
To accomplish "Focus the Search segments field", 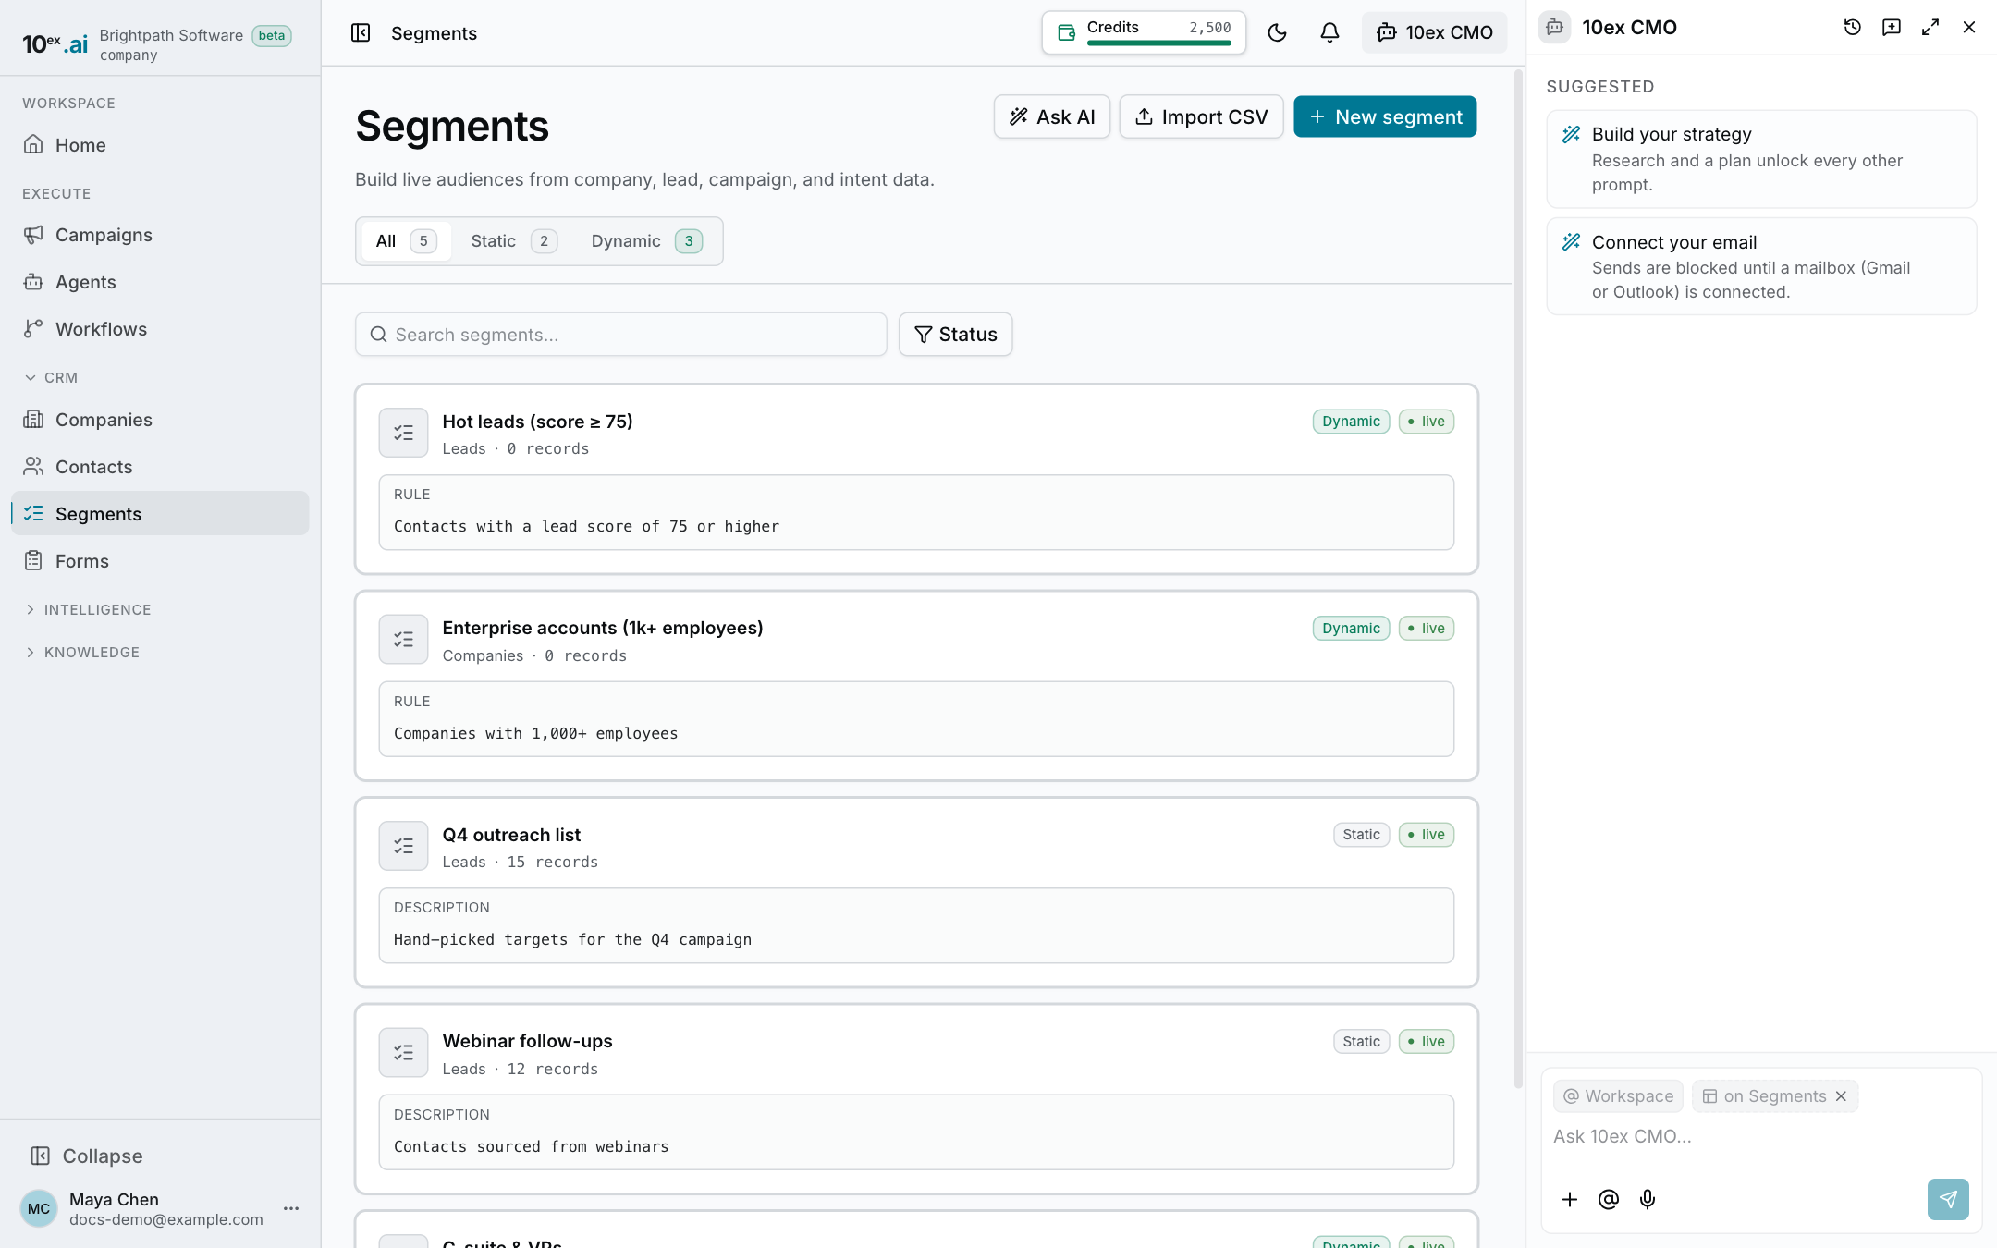I will pyautogui.click(x=621, y=335).
